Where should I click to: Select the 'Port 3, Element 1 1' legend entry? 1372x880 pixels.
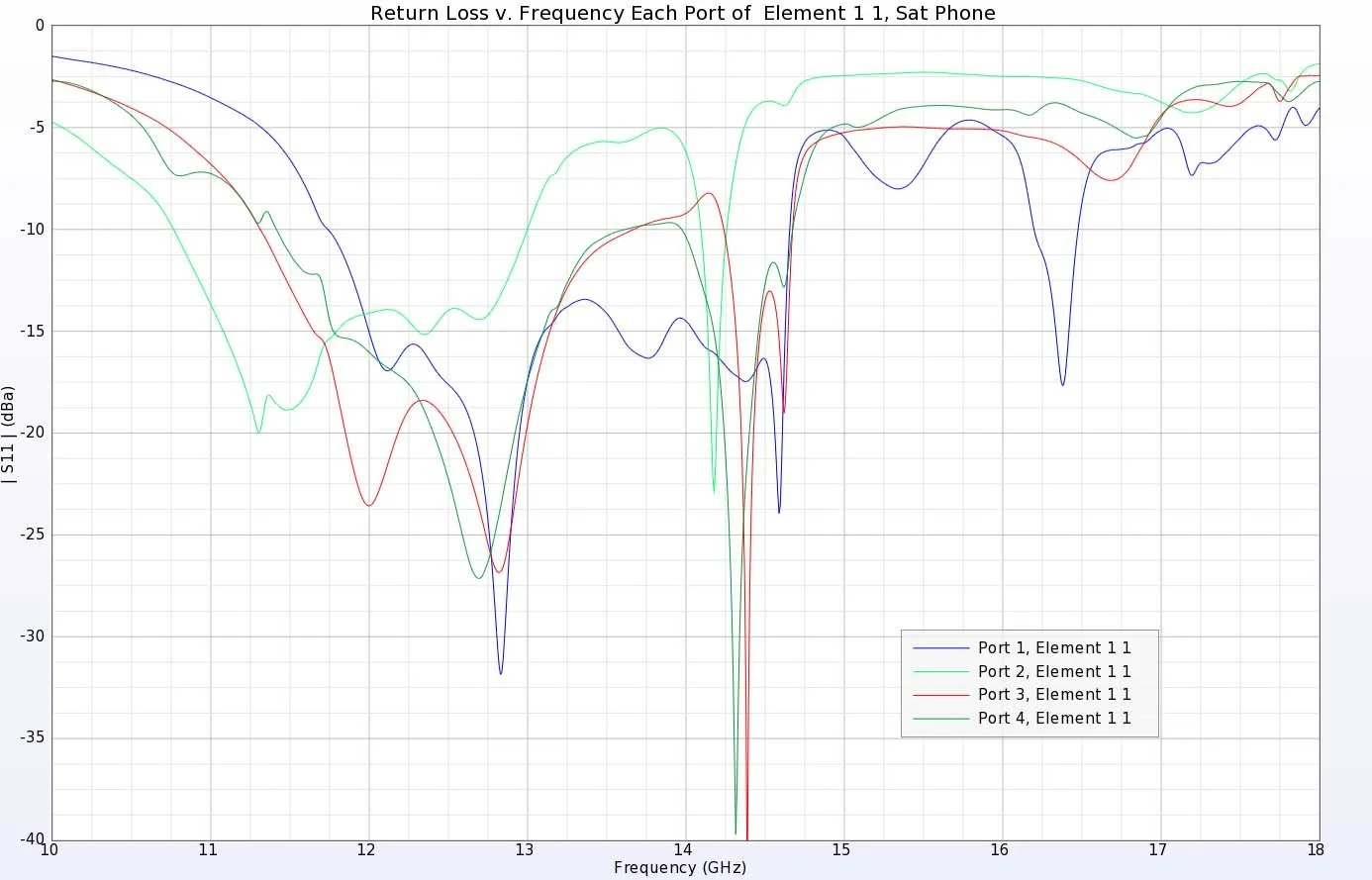tap(1054, 694)
